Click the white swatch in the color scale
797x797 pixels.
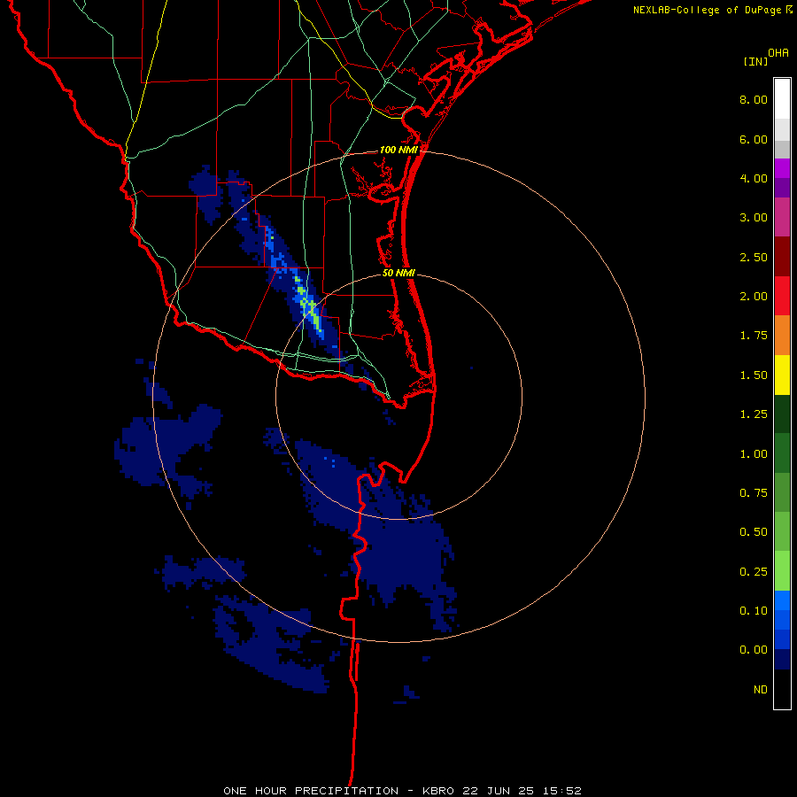coord(782,99)
